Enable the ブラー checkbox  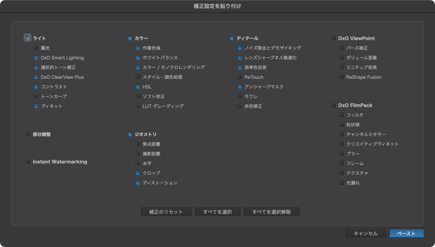342,154
